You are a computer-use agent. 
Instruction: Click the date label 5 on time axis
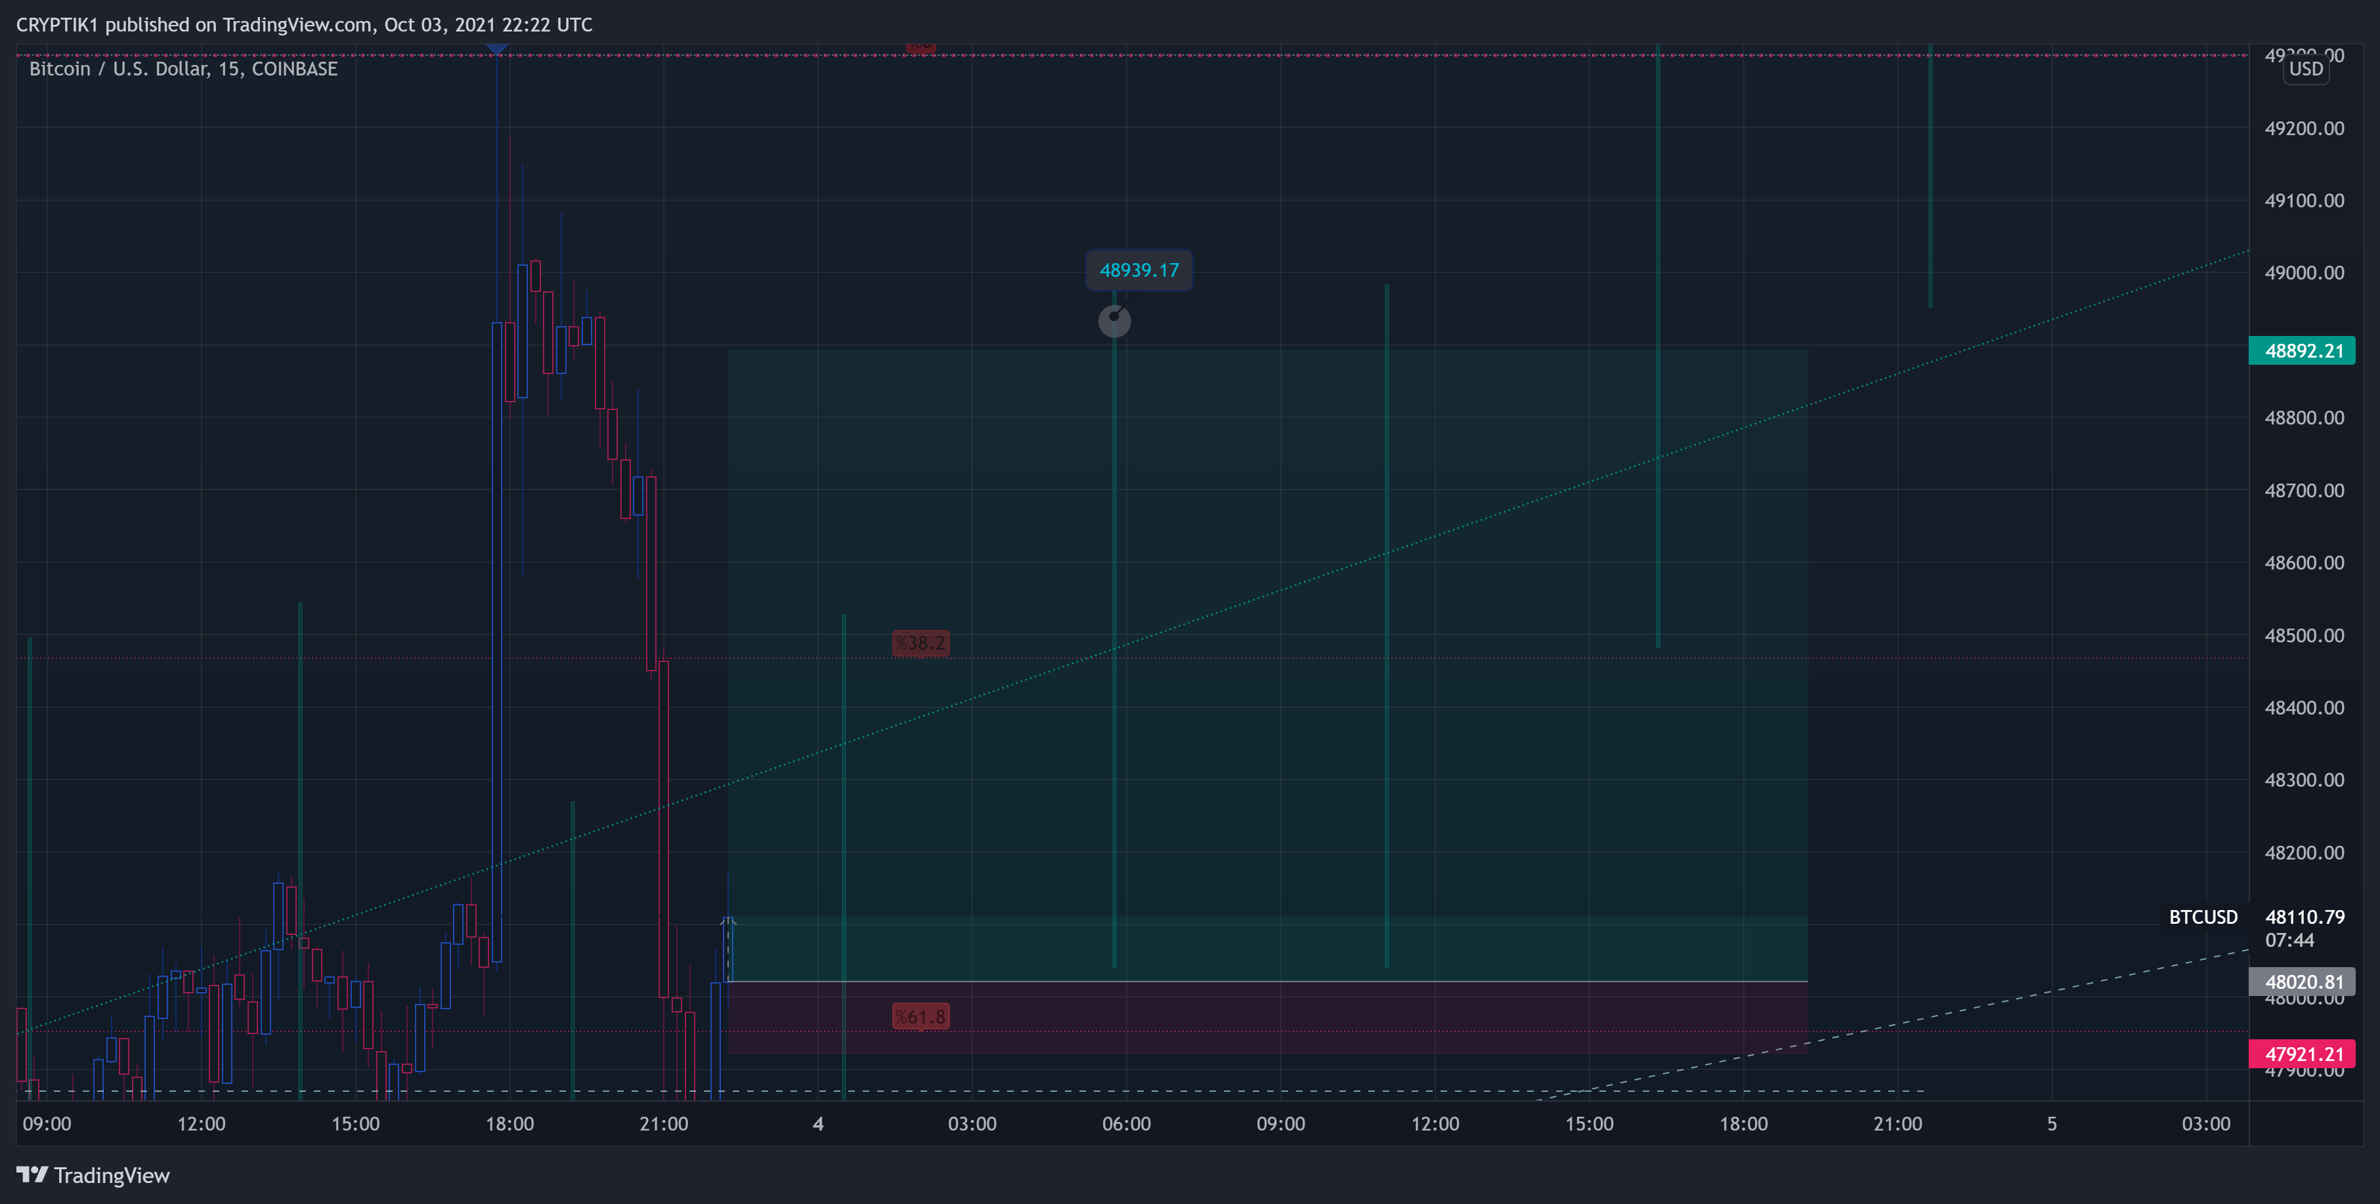click(x=2051, y=1124)
